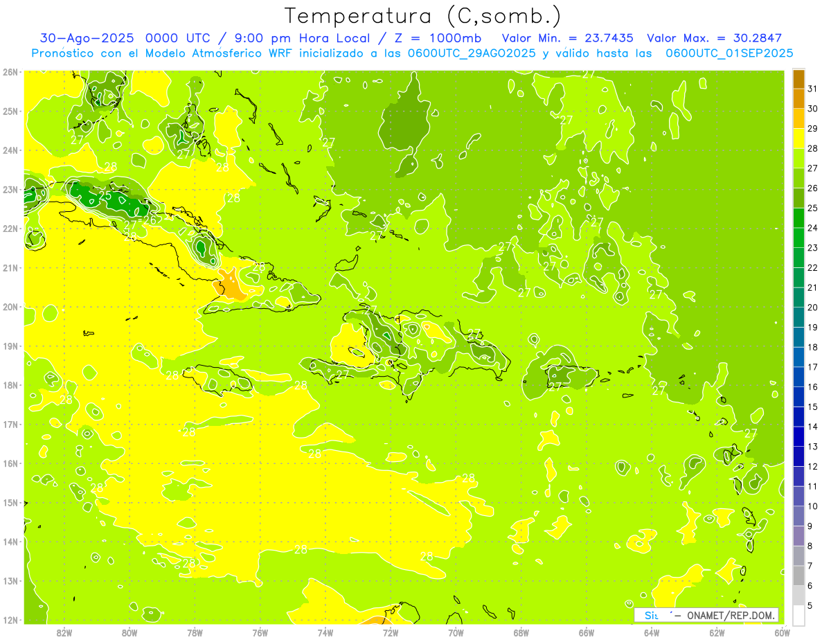This screenshot has height=642, width=831.
Task: Select the 'Valor Max. = 30.2847' readout
Action: (x=714, y=38)
